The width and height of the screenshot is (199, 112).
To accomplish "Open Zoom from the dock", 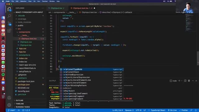I will point(3,83).
